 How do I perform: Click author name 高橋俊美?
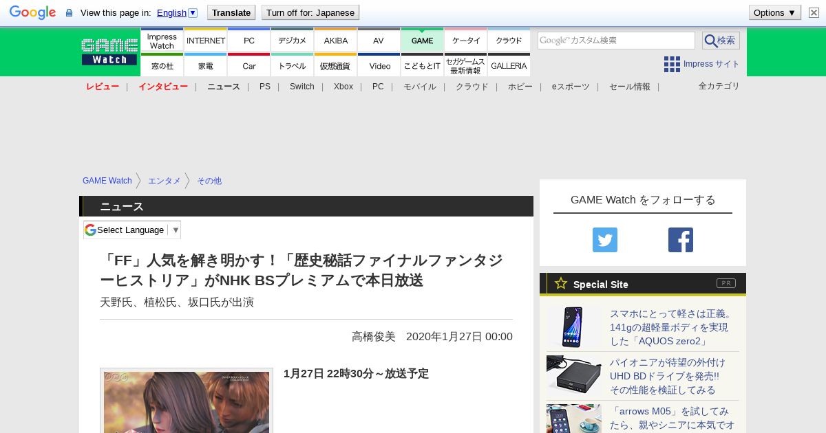coord(374,337)
